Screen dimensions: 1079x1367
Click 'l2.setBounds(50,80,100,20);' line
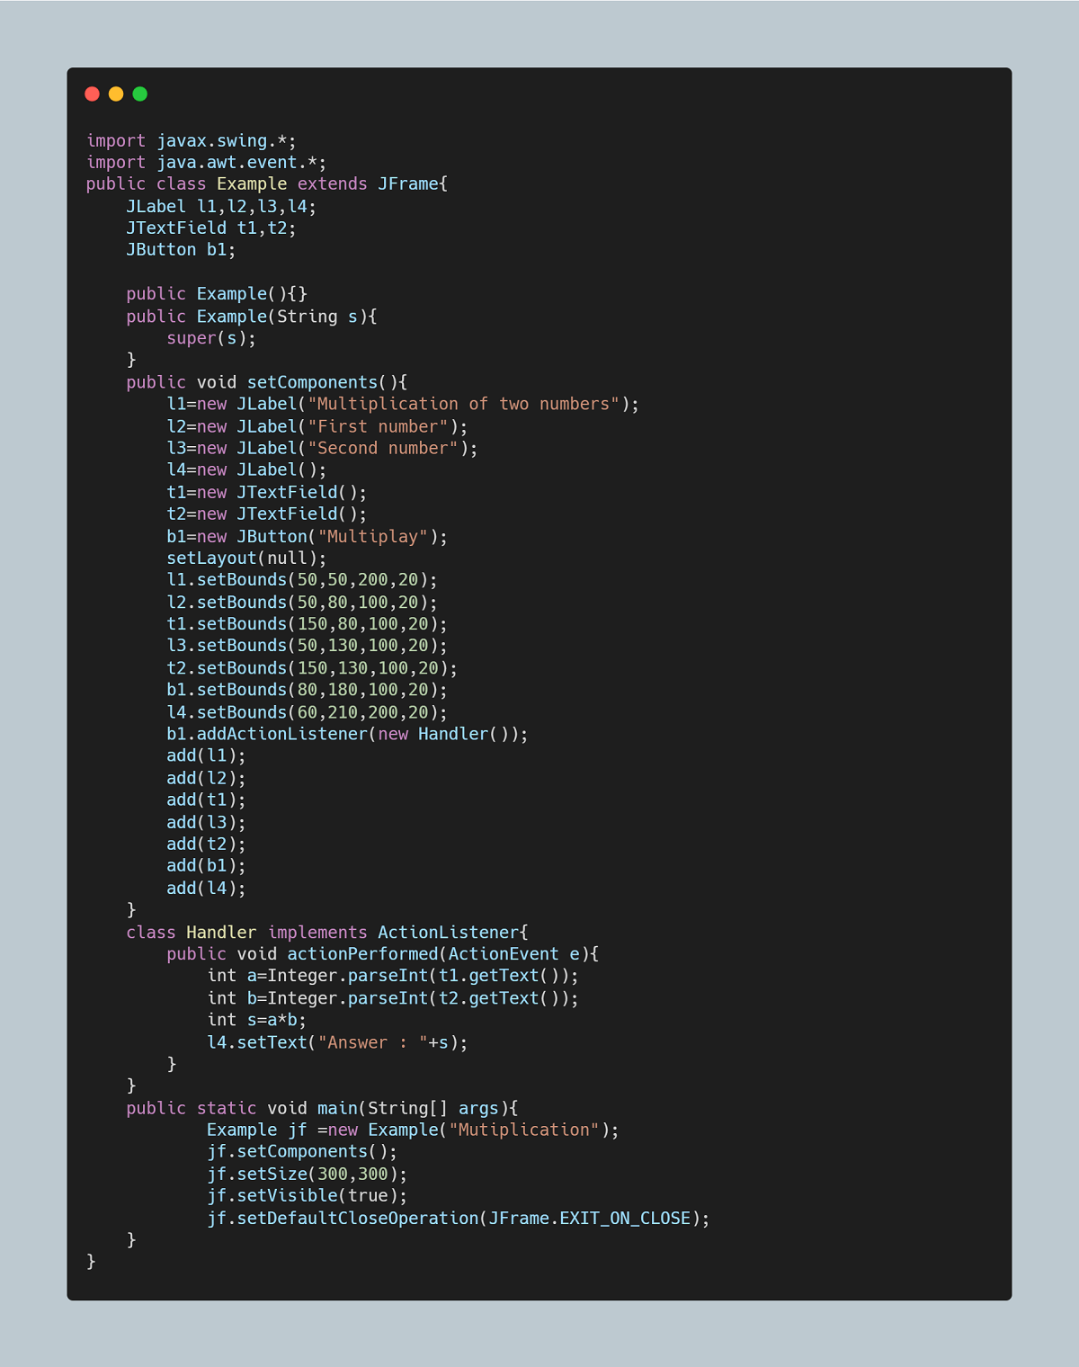[302, 603]
